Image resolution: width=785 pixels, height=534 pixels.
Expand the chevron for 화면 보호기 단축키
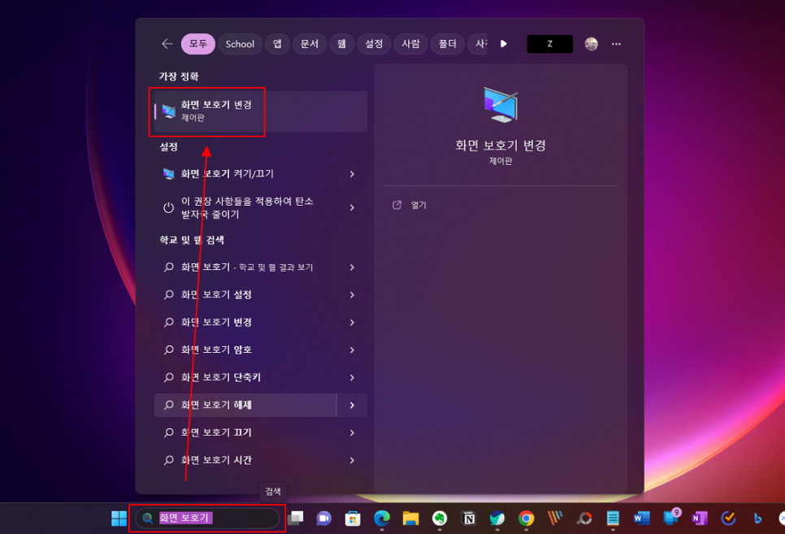click(x=352, y=377)
